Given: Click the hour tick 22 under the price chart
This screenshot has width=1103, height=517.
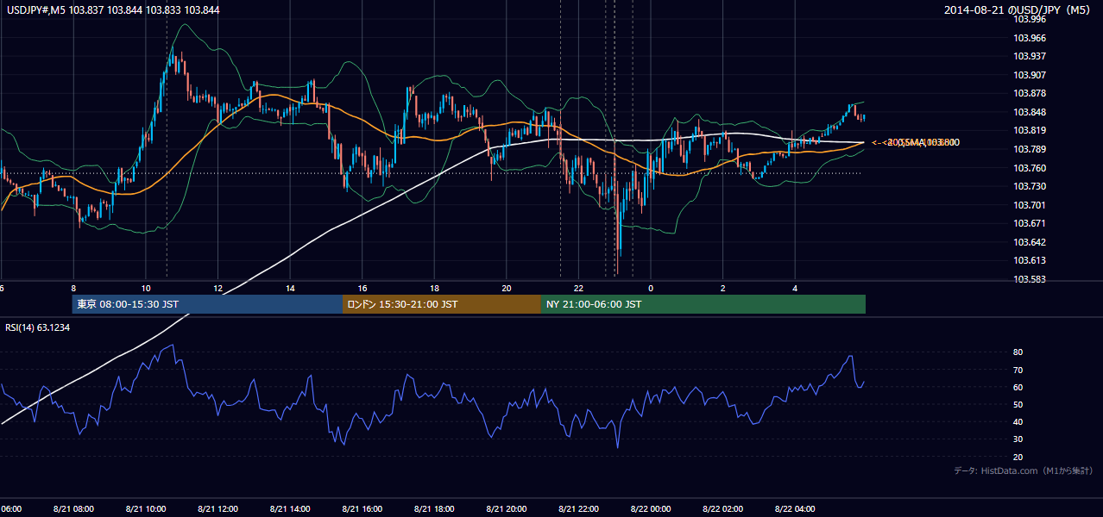Looking at the screenshot, I should (578, 288).
